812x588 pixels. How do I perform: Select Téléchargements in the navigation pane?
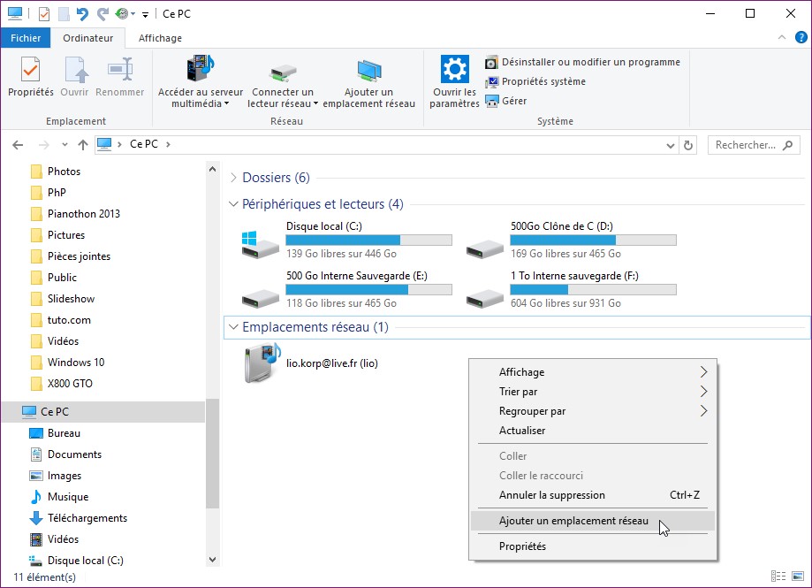coord(87,518)
